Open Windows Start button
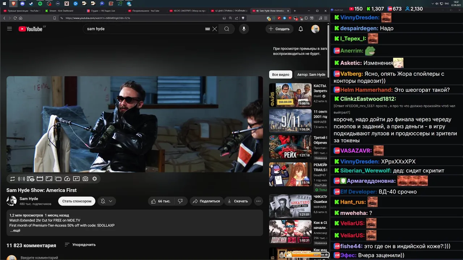The height and width of the screenshot is (260, 463). tap(4, 3)
